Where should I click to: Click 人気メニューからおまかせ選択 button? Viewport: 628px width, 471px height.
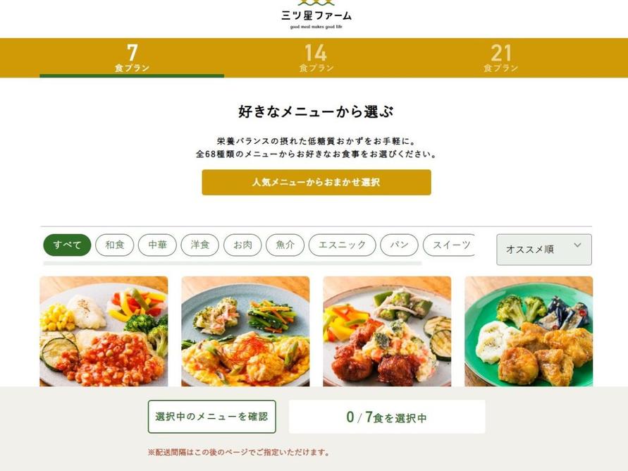click(316, 182)
